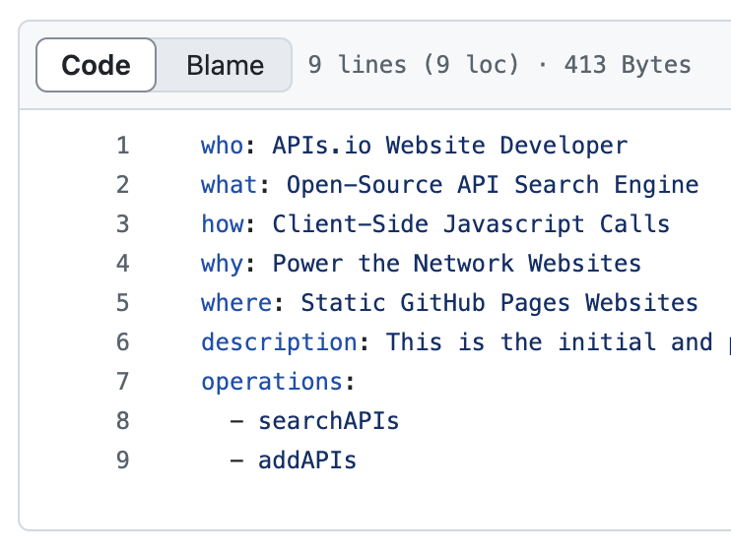731x551 pixels.
Task: Switch to the Blame view tab
Action: point(225,65)
